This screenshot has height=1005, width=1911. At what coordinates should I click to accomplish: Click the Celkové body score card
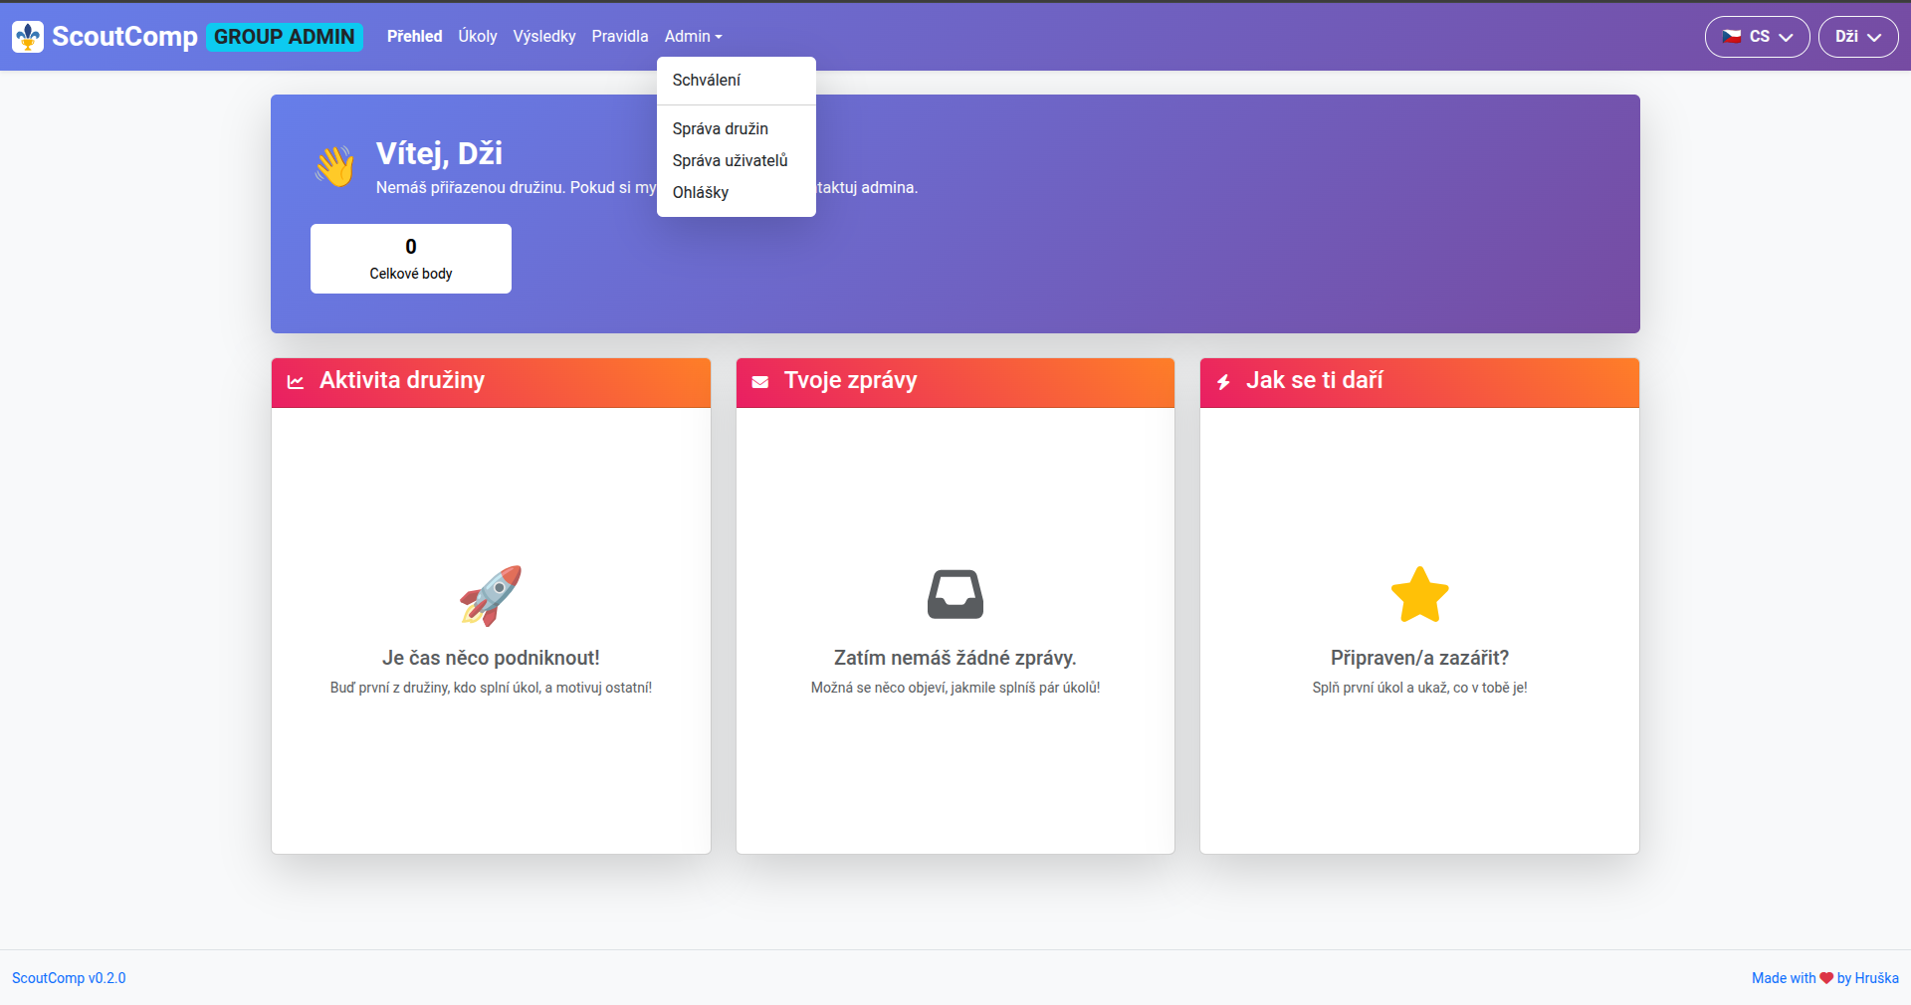[x=410, y=259]
